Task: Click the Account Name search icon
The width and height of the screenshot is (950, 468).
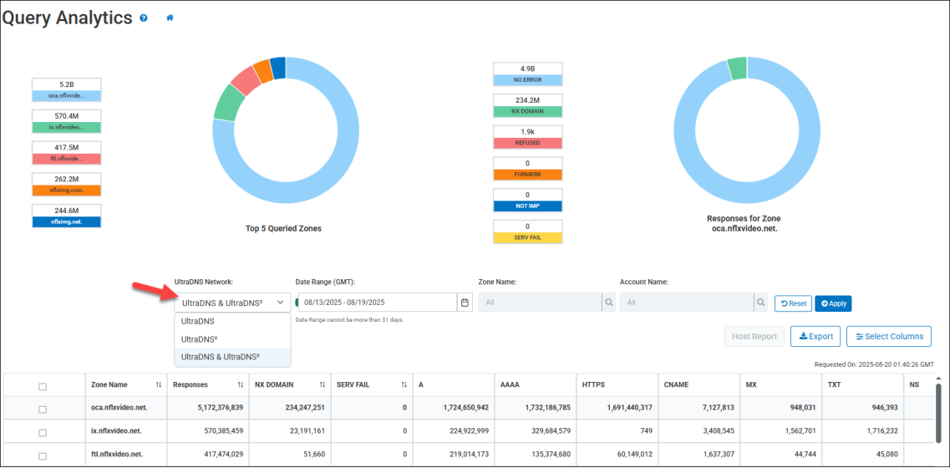Action: click(760, 303)
